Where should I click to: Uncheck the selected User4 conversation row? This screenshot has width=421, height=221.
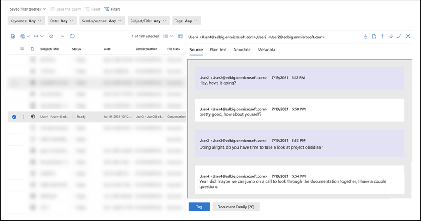click(x=14, y=117)
